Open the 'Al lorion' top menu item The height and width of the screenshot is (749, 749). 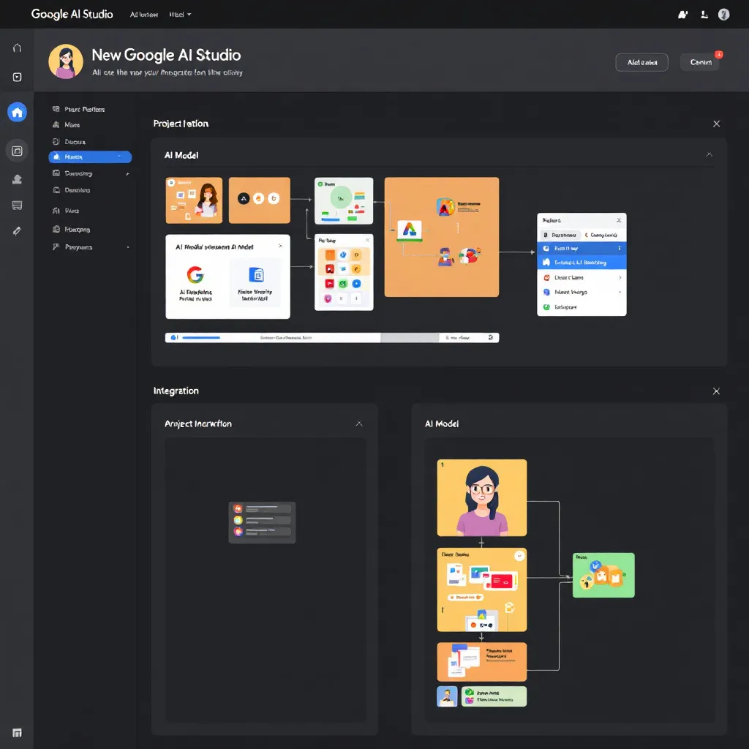[144, 15]
